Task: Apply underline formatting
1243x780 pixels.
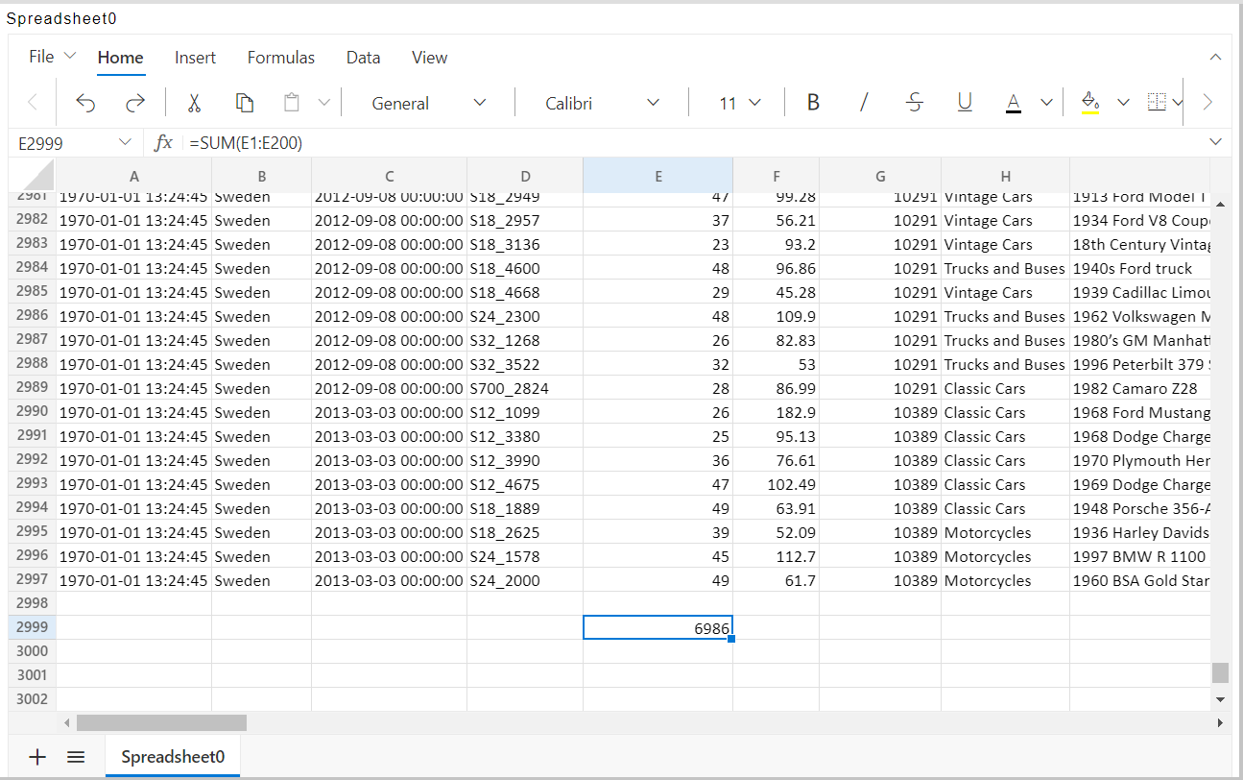Action: (965, 103)
